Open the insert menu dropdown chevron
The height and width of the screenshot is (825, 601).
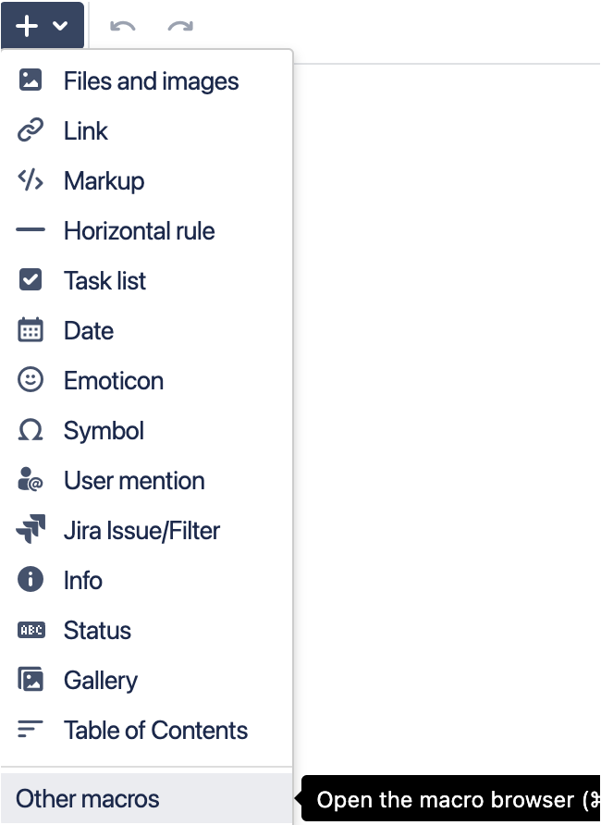(61, 25)
